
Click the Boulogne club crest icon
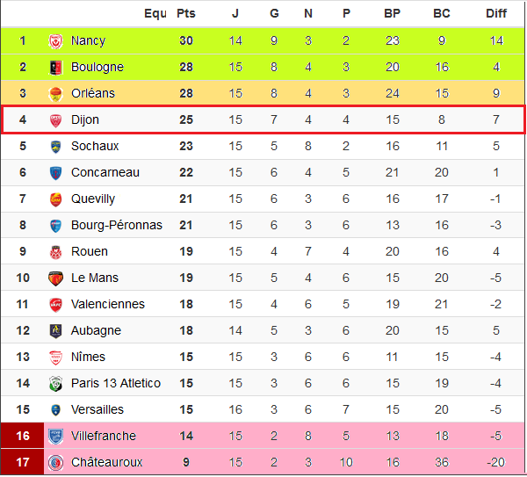click(x=55, y=68)
